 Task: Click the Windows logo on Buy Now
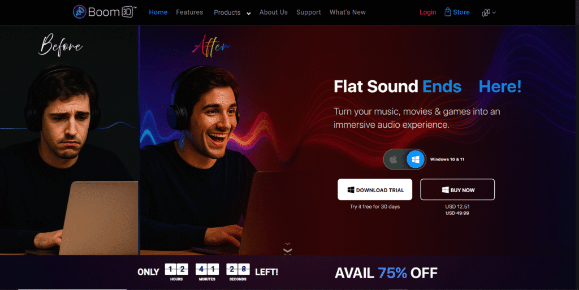click(x=446, y=190)
